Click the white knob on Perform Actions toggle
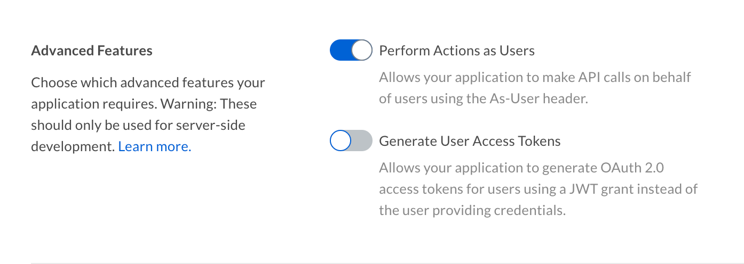The height and width of the screenshot is (264, 744). point(362,51)
